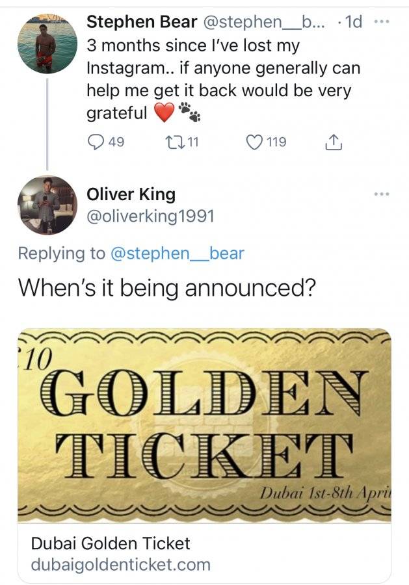Open the Stephen Bear display name
This screenshot has width=409, height=585.
pyautogui.click(x=142, y=22)
